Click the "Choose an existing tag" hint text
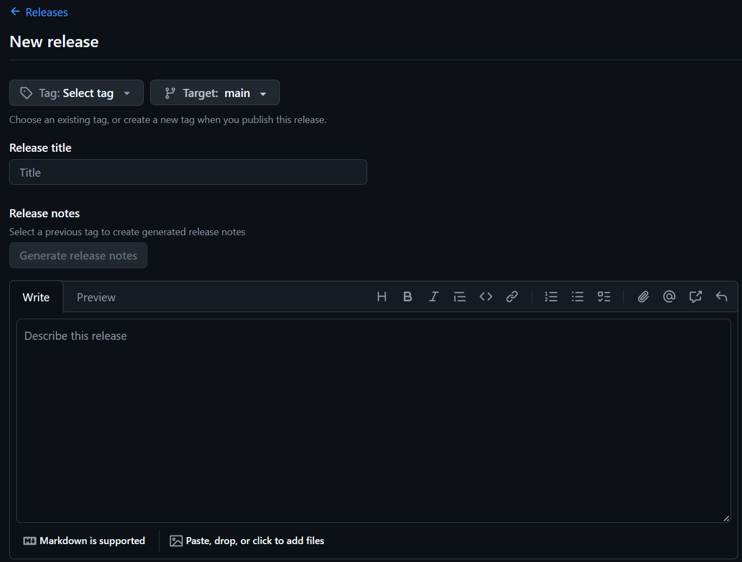 tap(168, 120)
